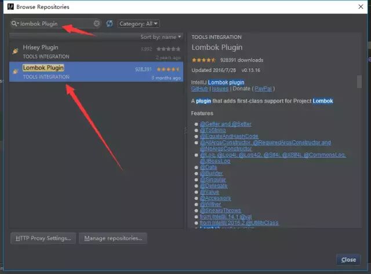Click the 3 months ago label

coord(166,78)
